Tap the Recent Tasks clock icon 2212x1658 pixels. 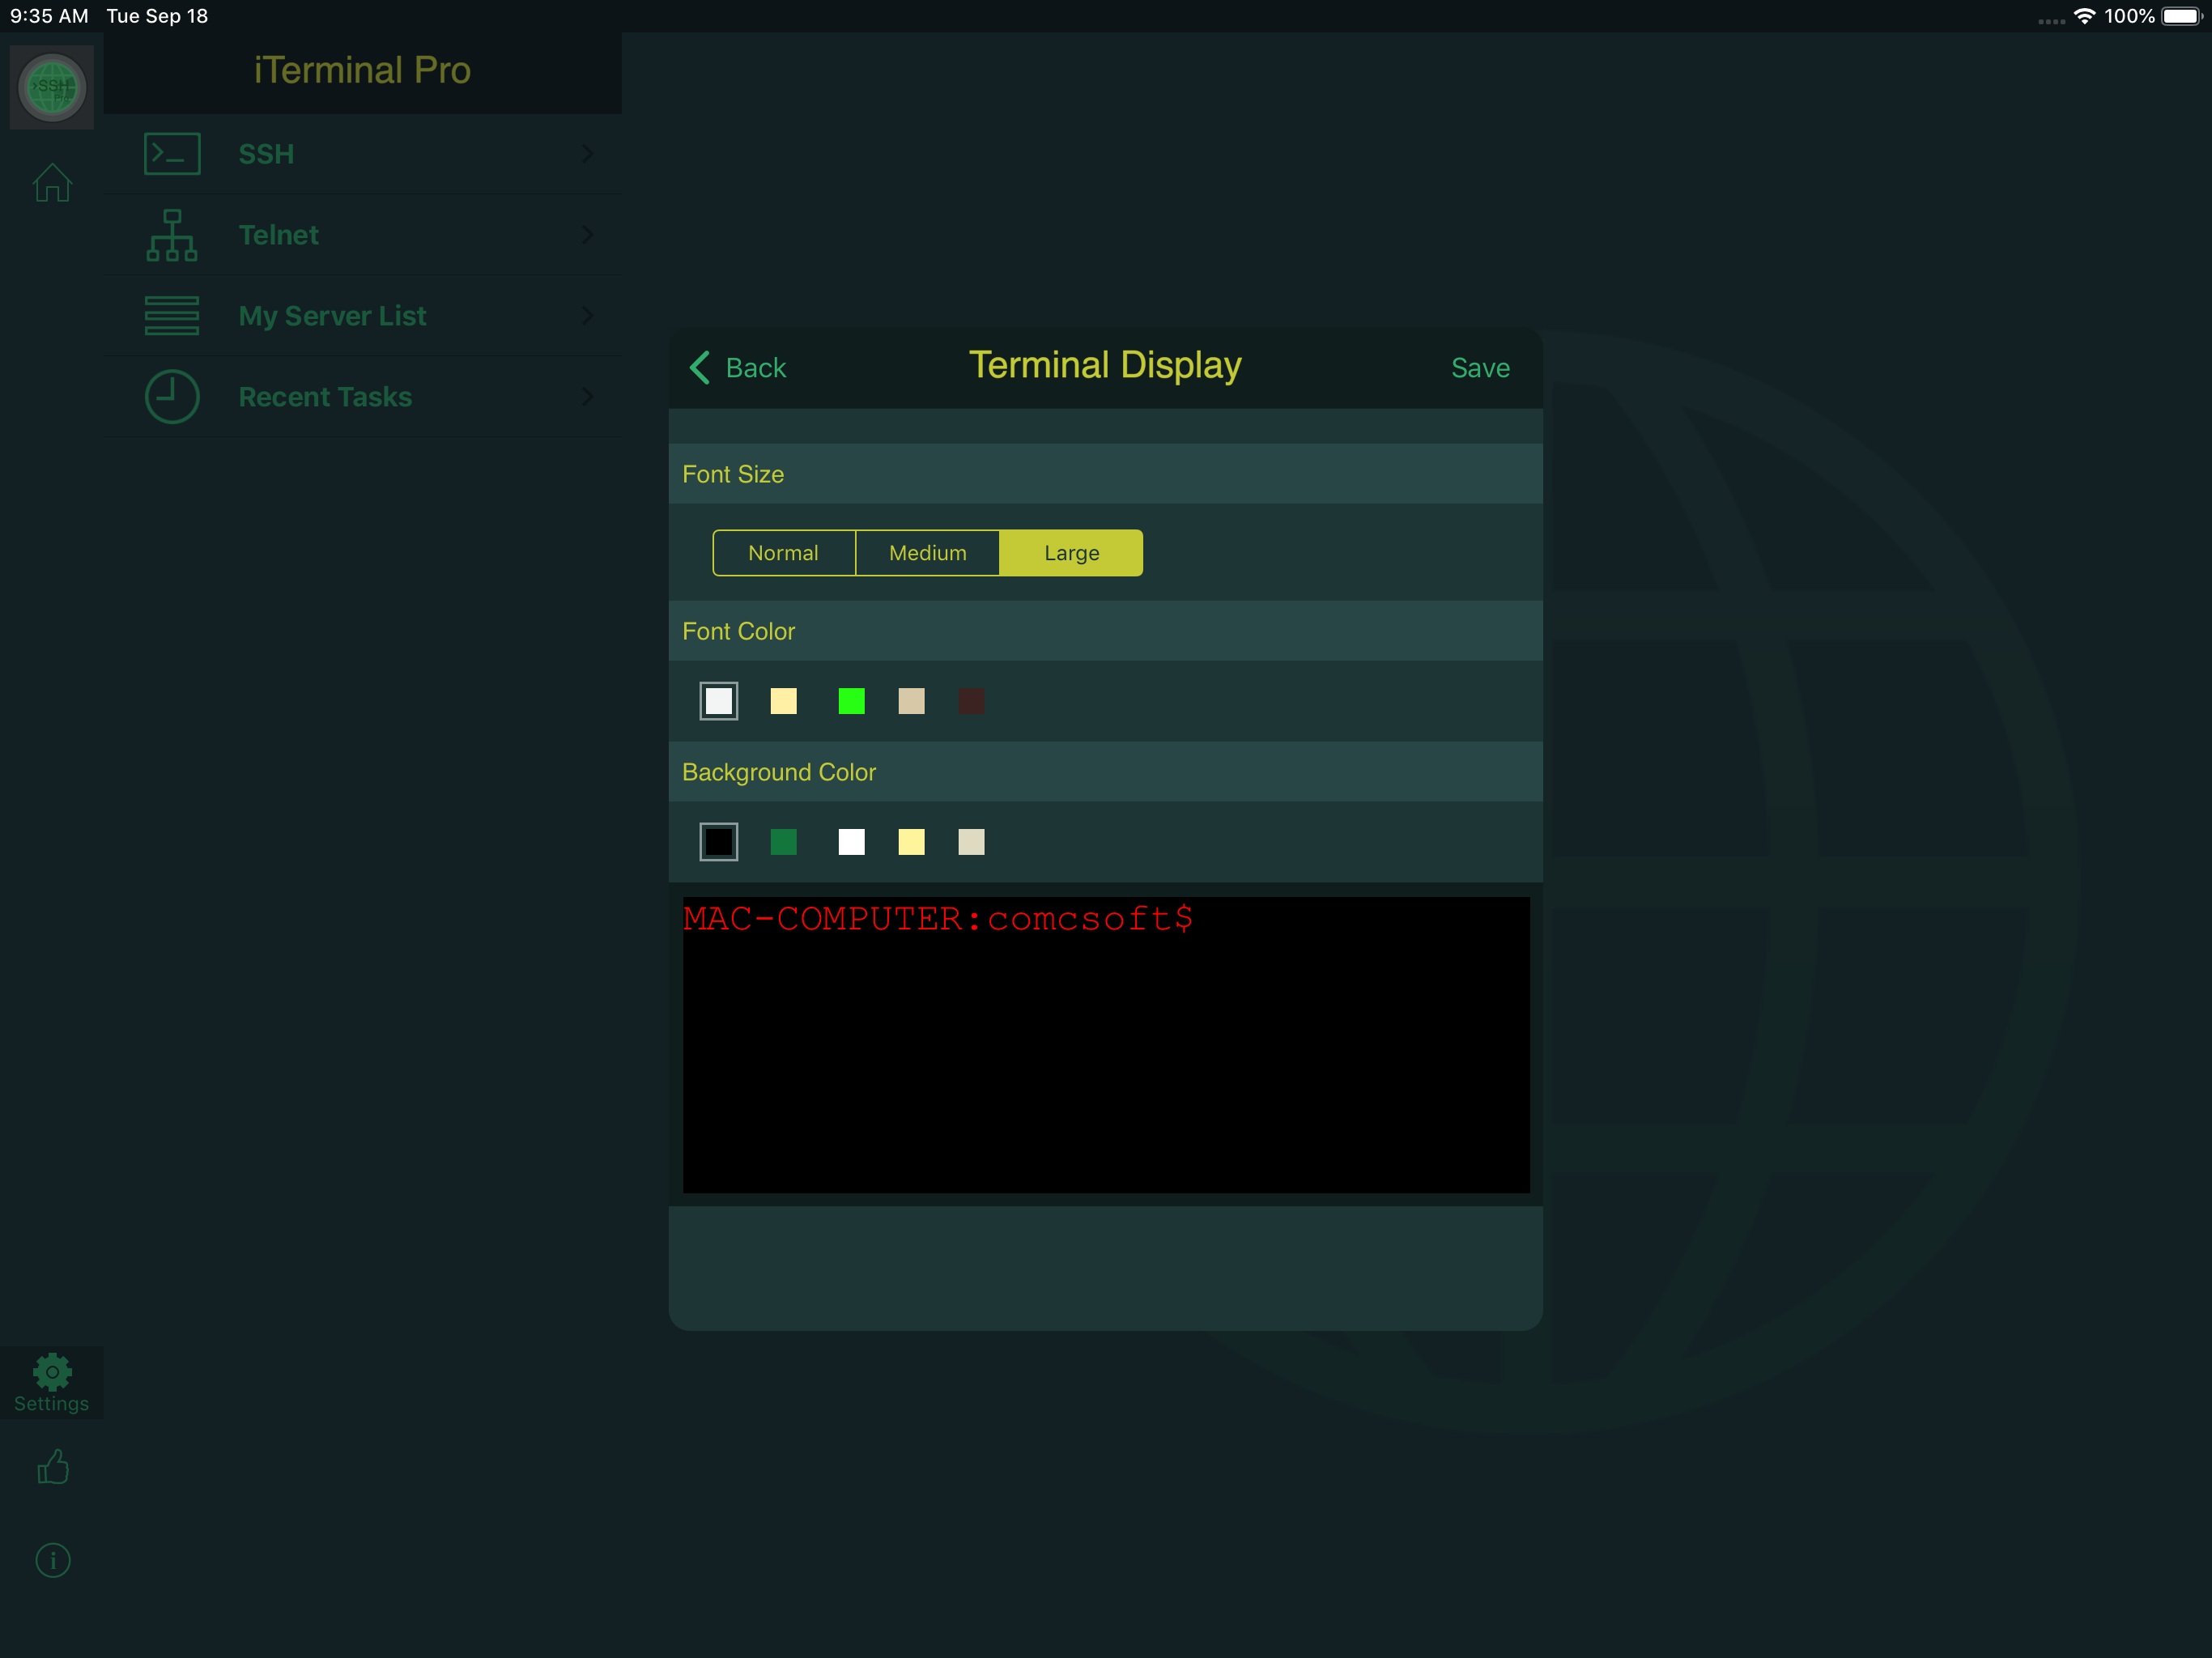pyautogui.click(x=172, y=397)
